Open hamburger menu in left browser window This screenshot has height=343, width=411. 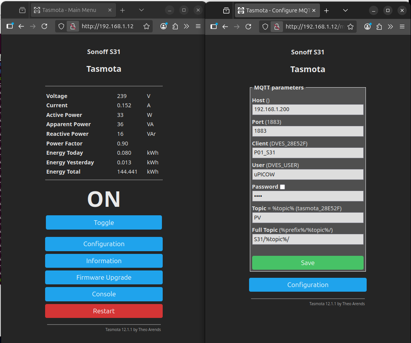click(x=198, y=27)
